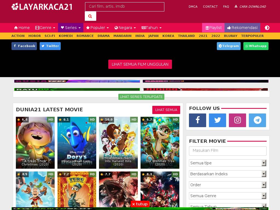
Task: Open Instagram icon under Follow Us
Action: click(x=237, y=120)
